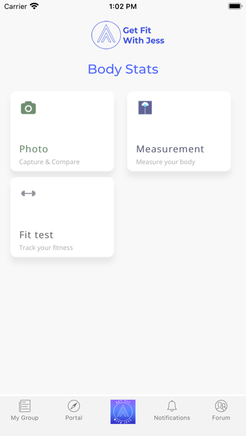Open the Photo card

pos(62,132)
